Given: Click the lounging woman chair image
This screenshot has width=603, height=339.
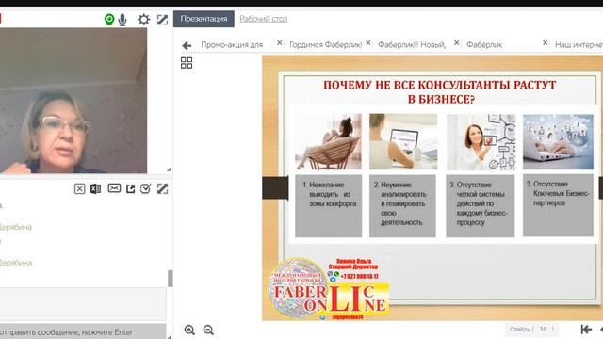Looking at the screenshot, I should click(328, 141).
